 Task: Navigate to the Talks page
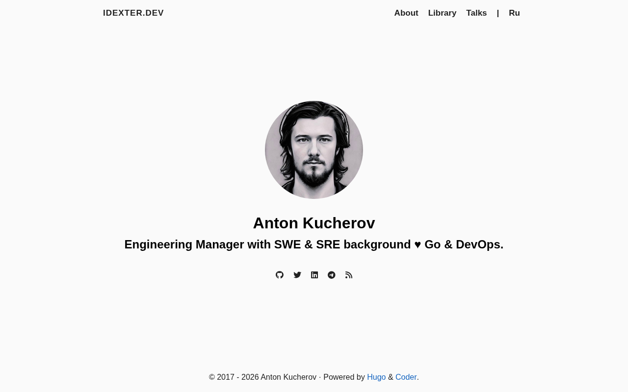point(476,13)
